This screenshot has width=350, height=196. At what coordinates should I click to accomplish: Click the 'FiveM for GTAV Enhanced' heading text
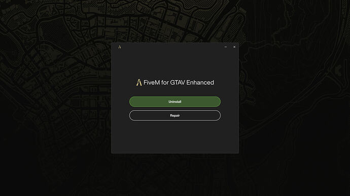179,82
